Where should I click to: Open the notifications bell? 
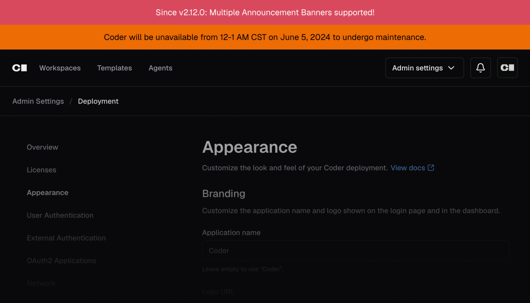pos(480,68)
